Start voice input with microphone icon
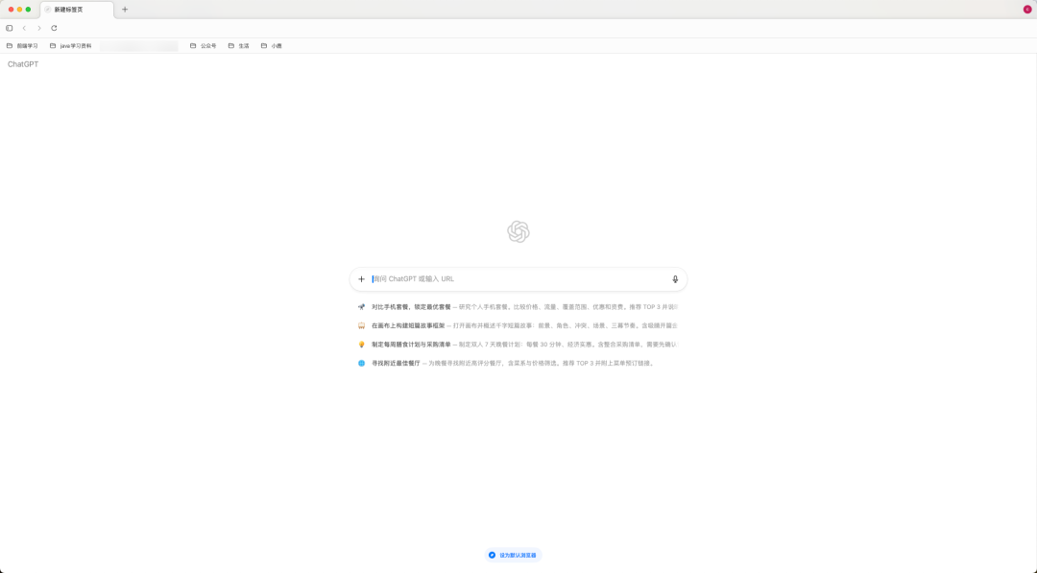The height and width of the screenshot is (573, 1037). tap(675, 279)
